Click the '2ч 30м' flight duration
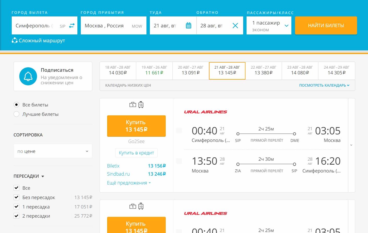368x233 pixels. 266,159
